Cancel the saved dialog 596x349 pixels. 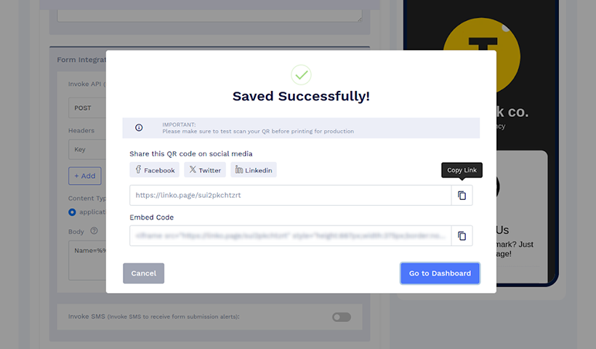pos(144,273)
